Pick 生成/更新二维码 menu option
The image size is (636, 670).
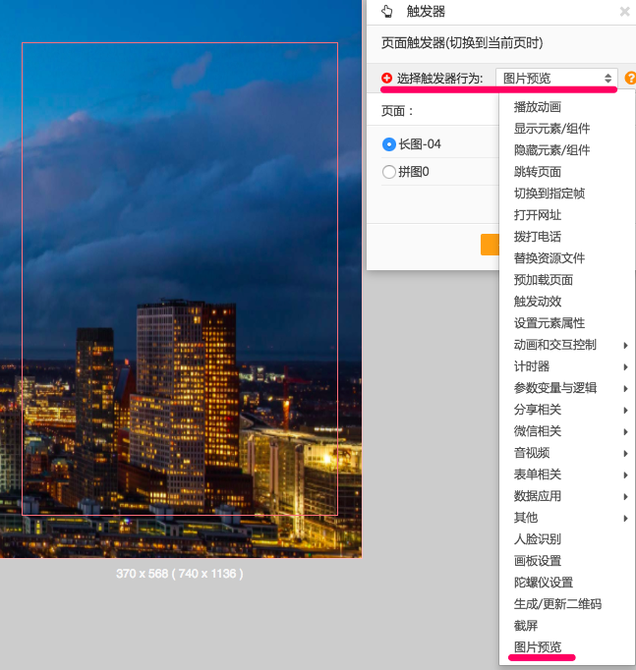tap(557, 604)
